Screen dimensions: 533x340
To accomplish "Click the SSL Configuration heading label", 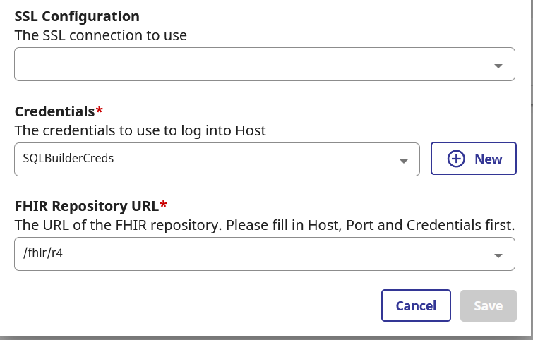I will click(77, 16).
